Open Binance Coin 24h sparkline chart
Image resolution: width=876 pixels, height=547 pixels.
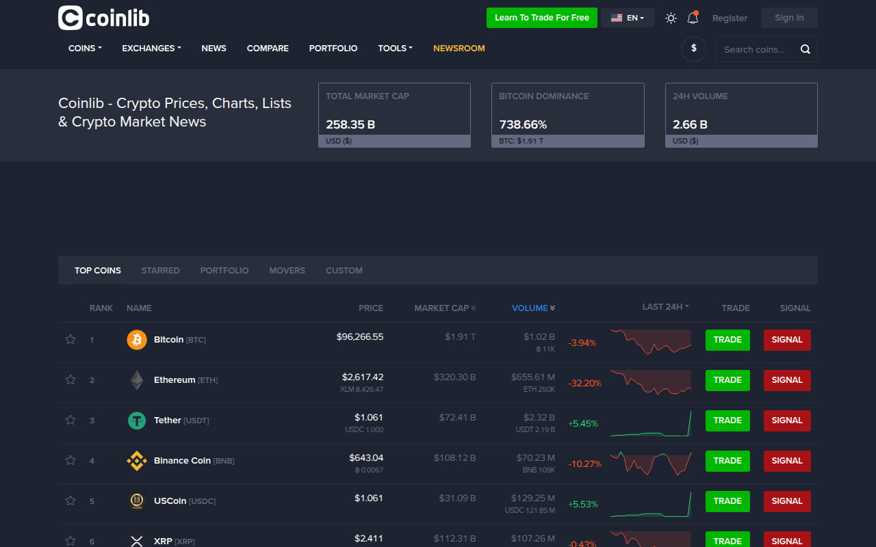651,463
